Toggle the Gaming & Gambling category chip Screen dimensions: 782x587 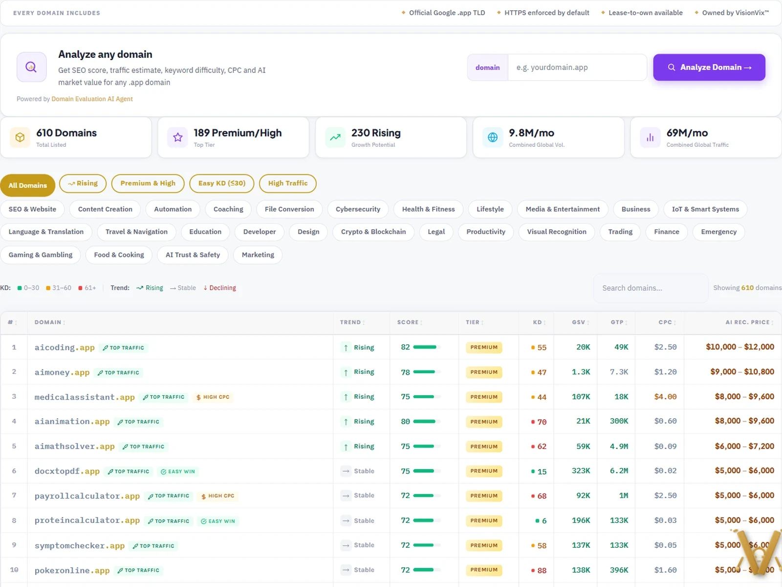41,255
